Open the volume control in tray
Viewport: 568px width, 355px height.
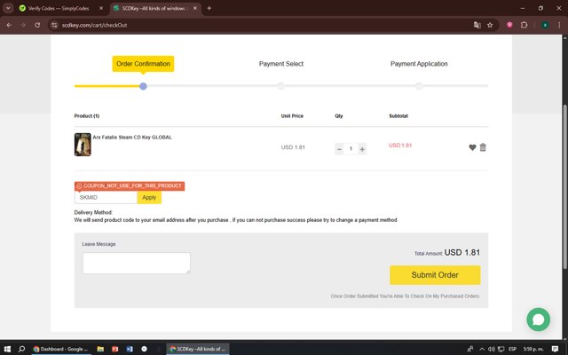click(491, 349)
